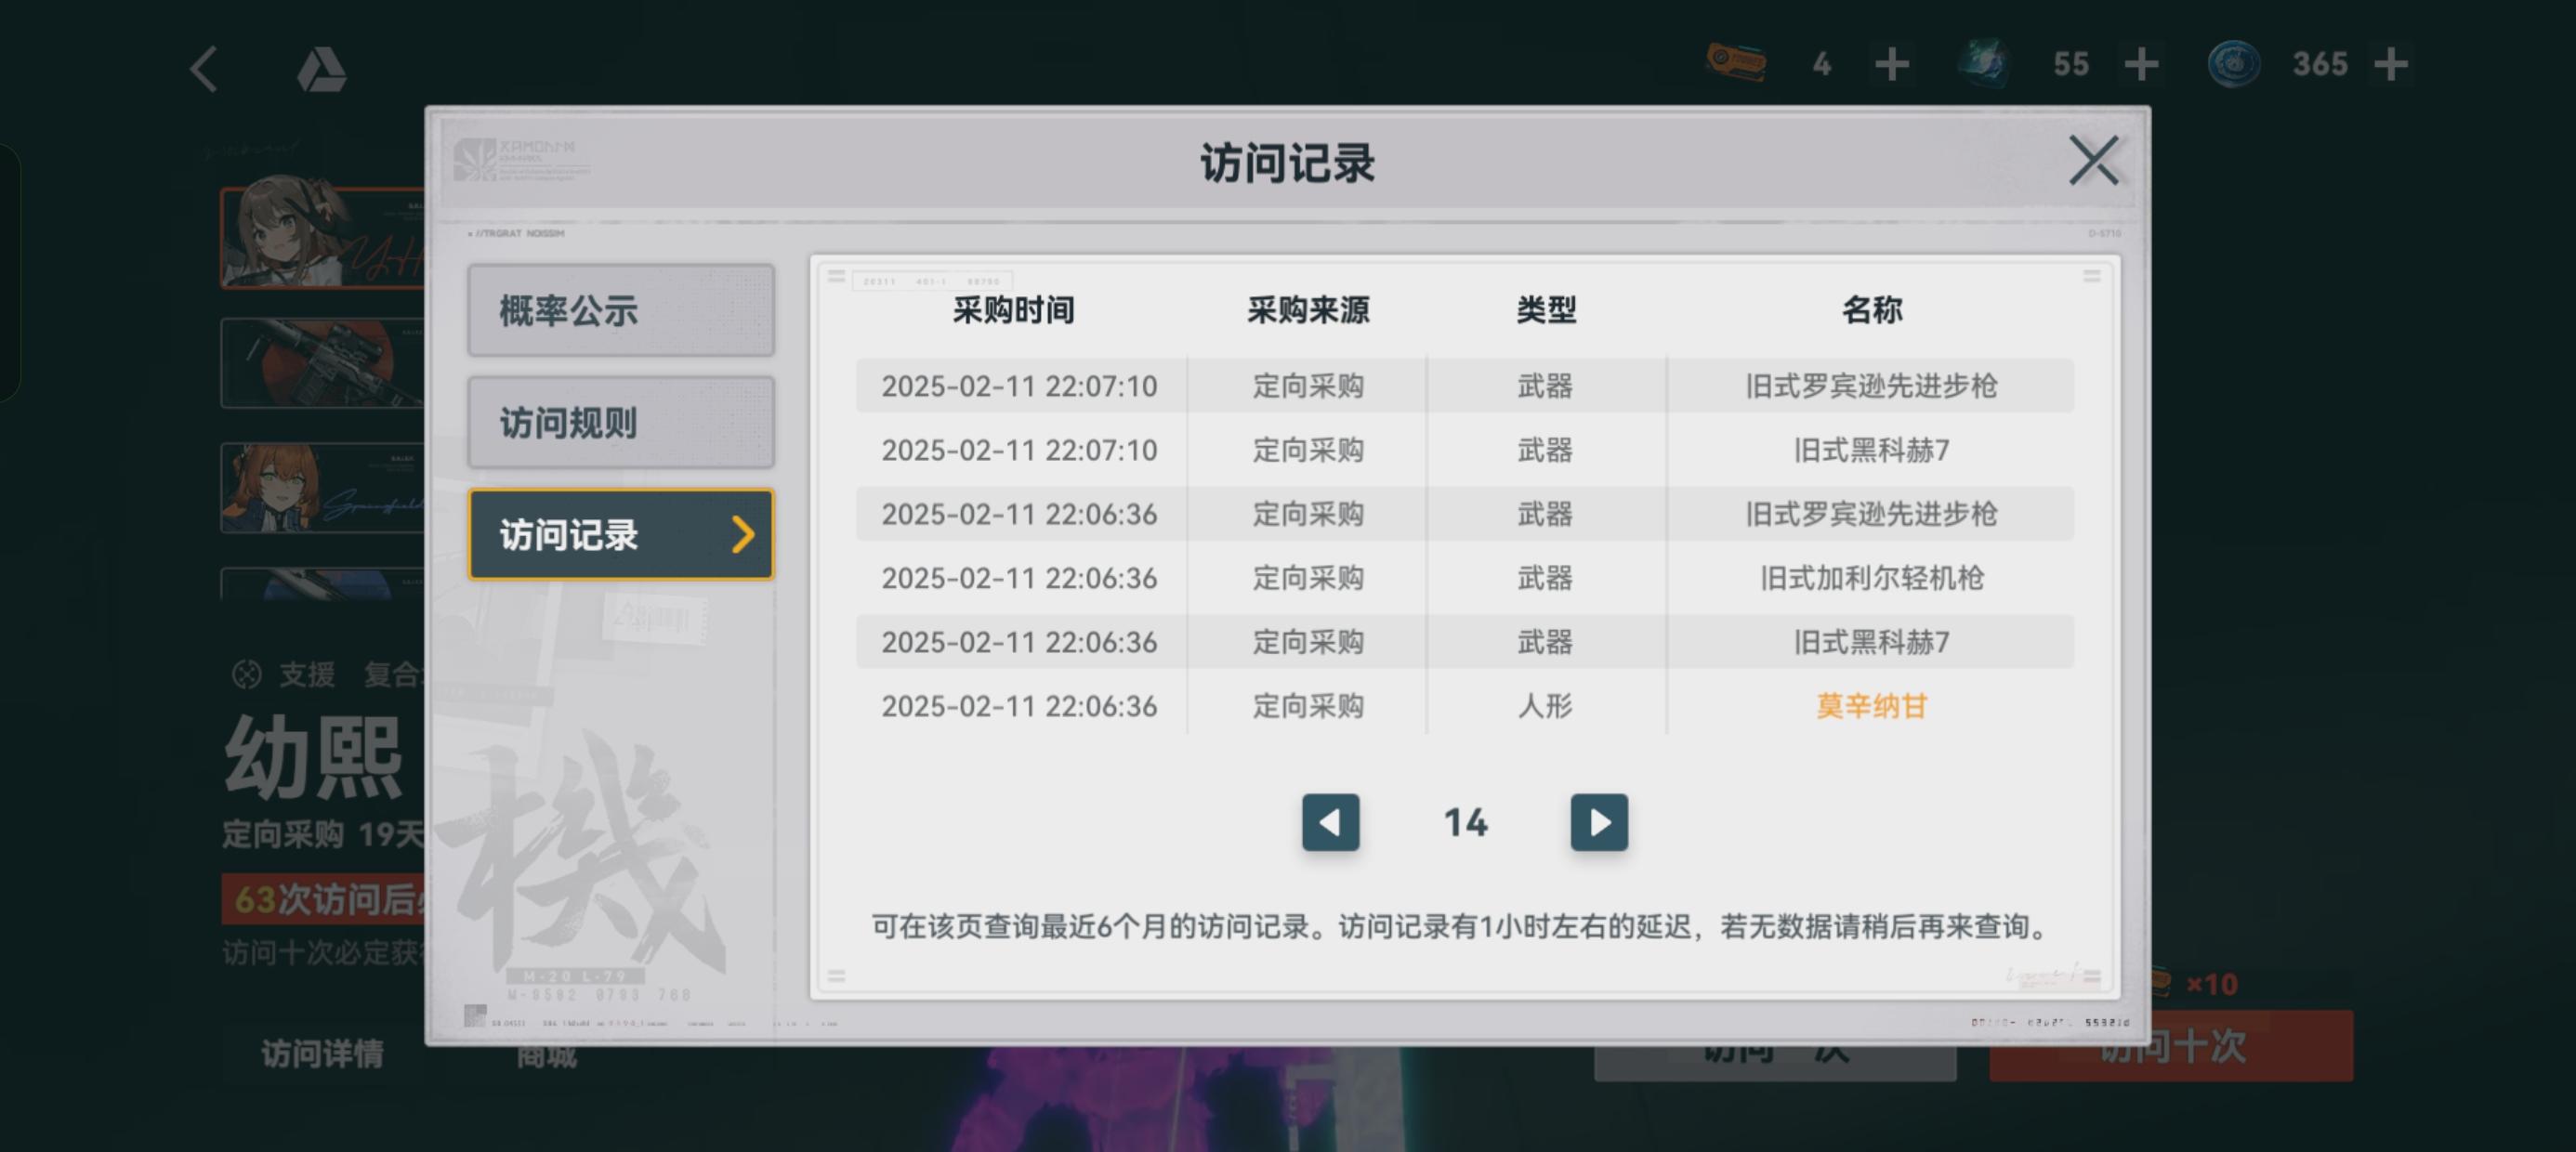Add more access tickets with plus icon
Screen dimensions: 2576x1152
coord(1891,65)
